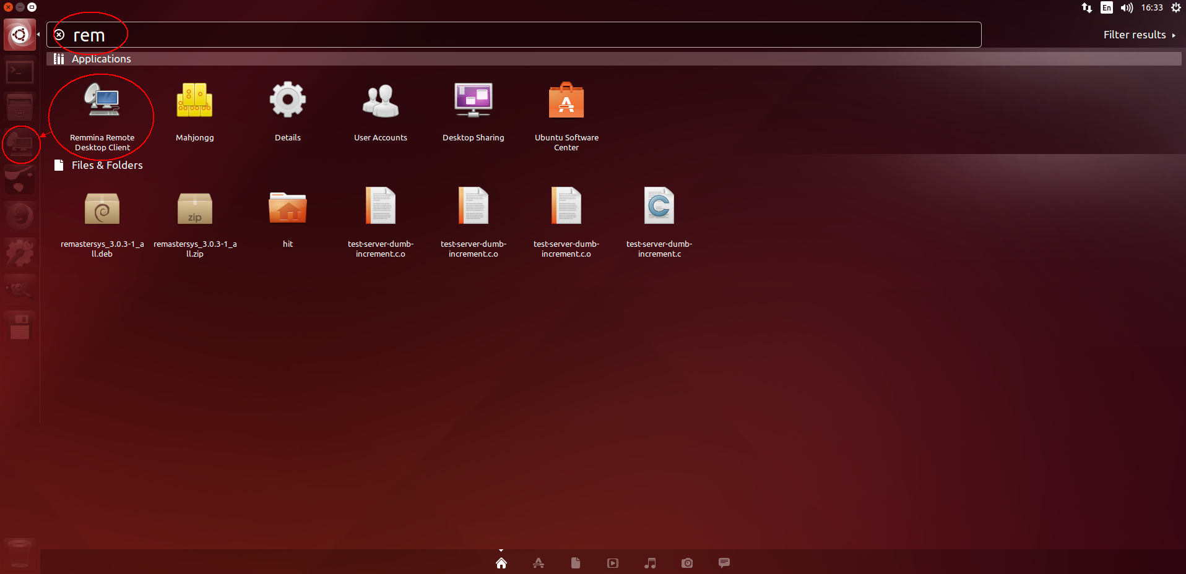Open the file manager from the launcher
Image resolution: width=1186 pixels, height=574 pixels.
[20, 108]
